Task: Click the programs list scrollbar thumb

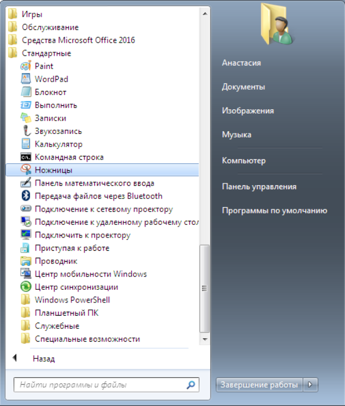Action: [205, 289]
